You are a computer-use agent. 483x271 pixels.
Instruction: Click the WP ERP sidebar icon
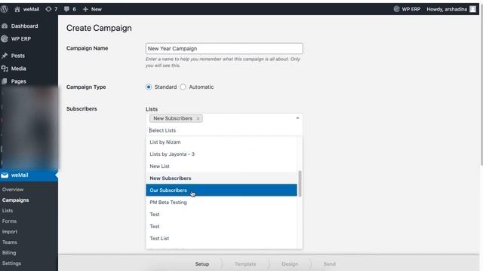pos(5,39)
